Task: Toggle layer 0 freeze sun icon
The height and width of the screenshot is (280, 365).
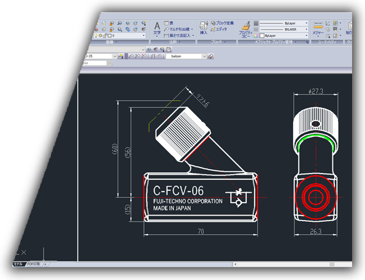Action: pos(100,36)
